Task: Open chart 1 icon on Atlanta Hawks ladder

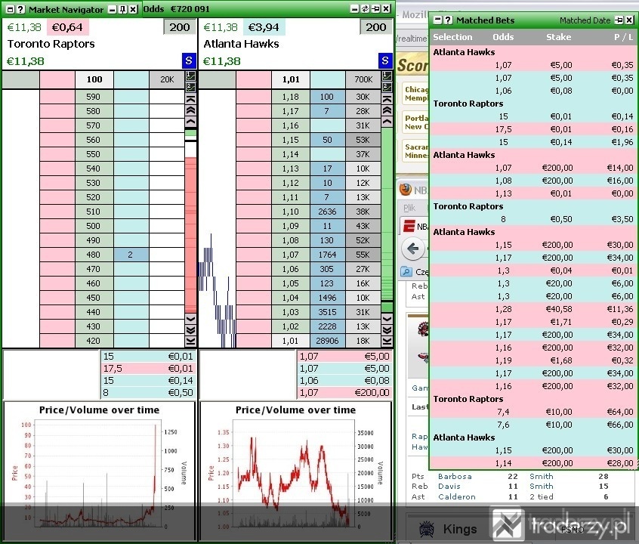Action: coord(387,76)
